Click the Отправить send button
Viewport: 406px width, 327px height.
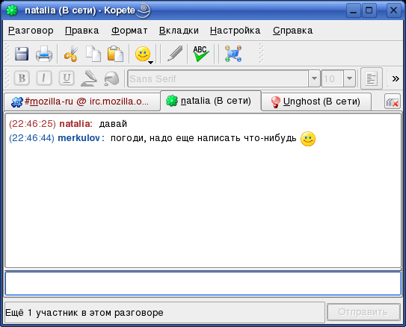click(x=363, y=312)
